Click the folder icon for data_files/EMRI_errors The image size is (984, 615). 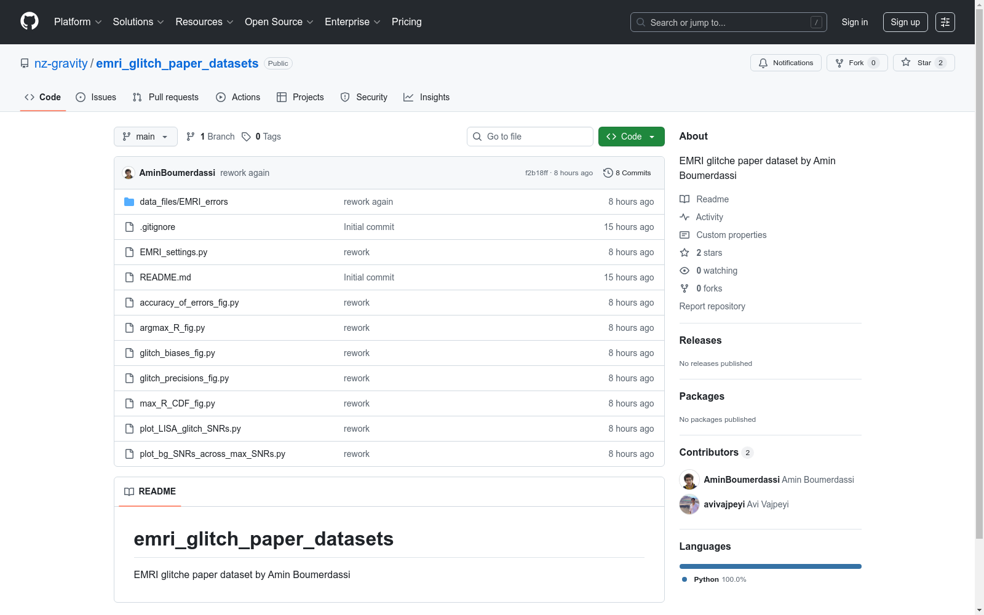click(x=129, y=202)
